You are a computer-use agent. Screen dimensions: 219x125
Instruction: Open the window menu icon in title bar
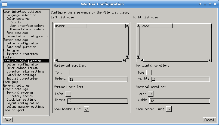coord(5,4)
